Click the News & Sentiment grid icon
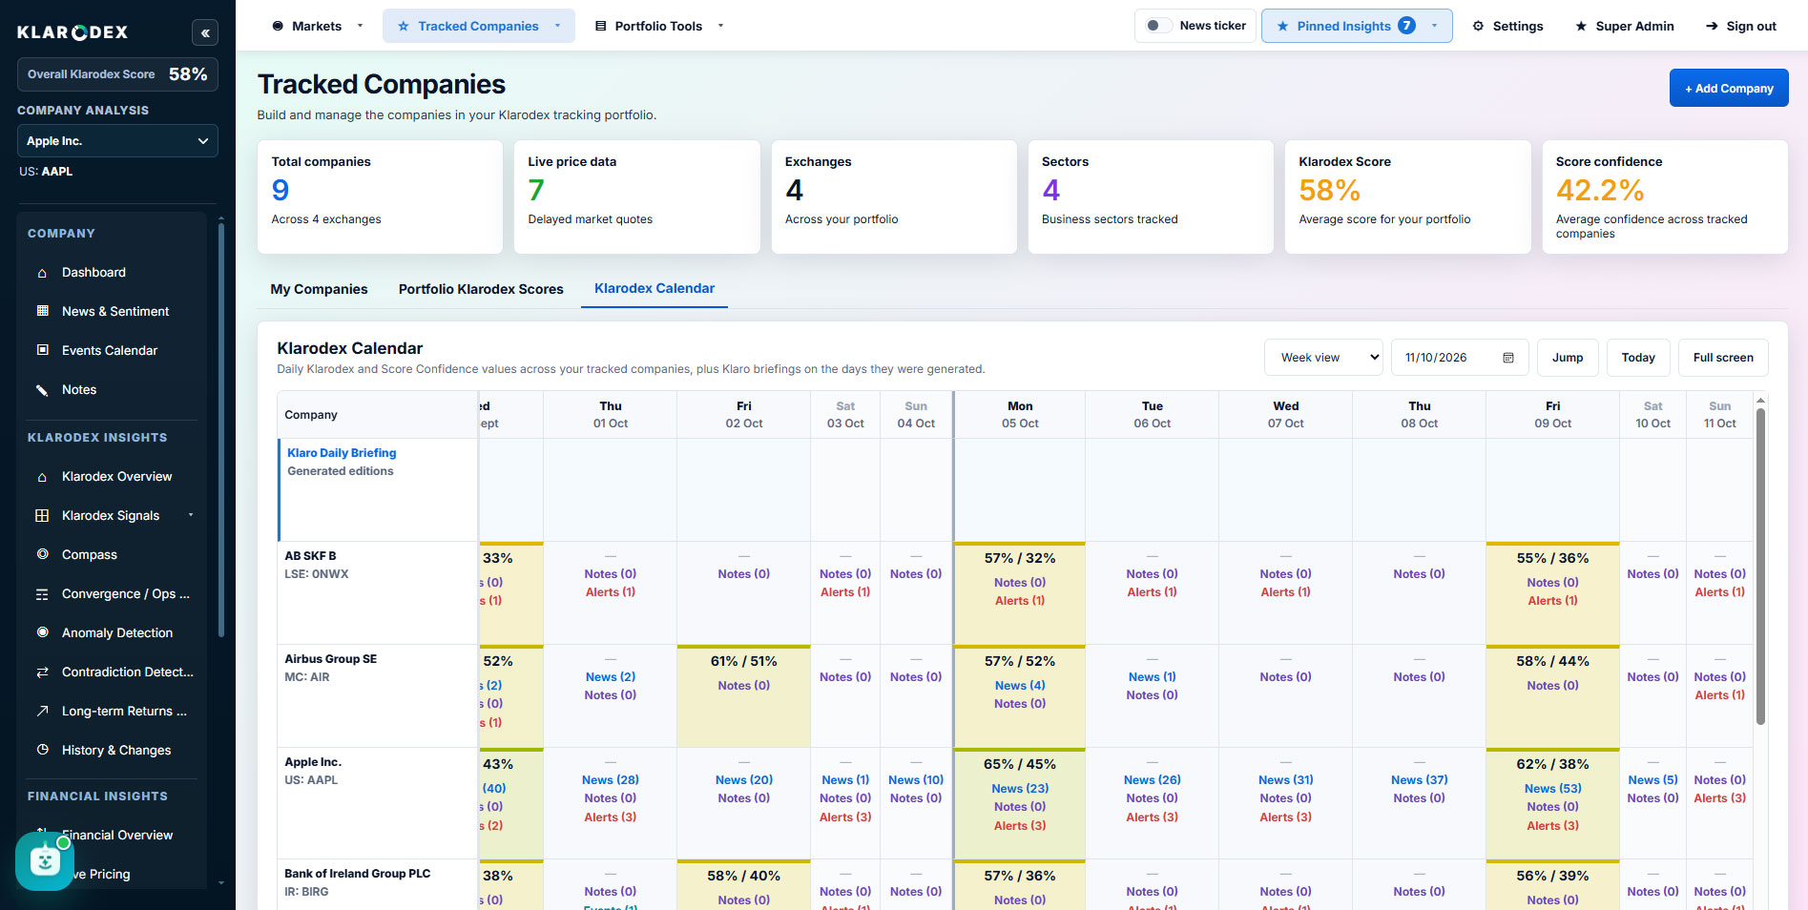 tap(42, 311)
